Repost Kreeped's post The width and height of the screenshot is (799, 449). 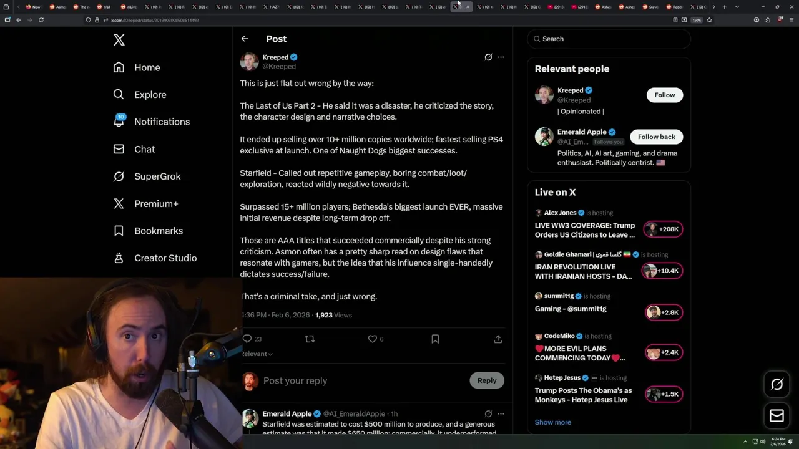click(x=310, y=339)
